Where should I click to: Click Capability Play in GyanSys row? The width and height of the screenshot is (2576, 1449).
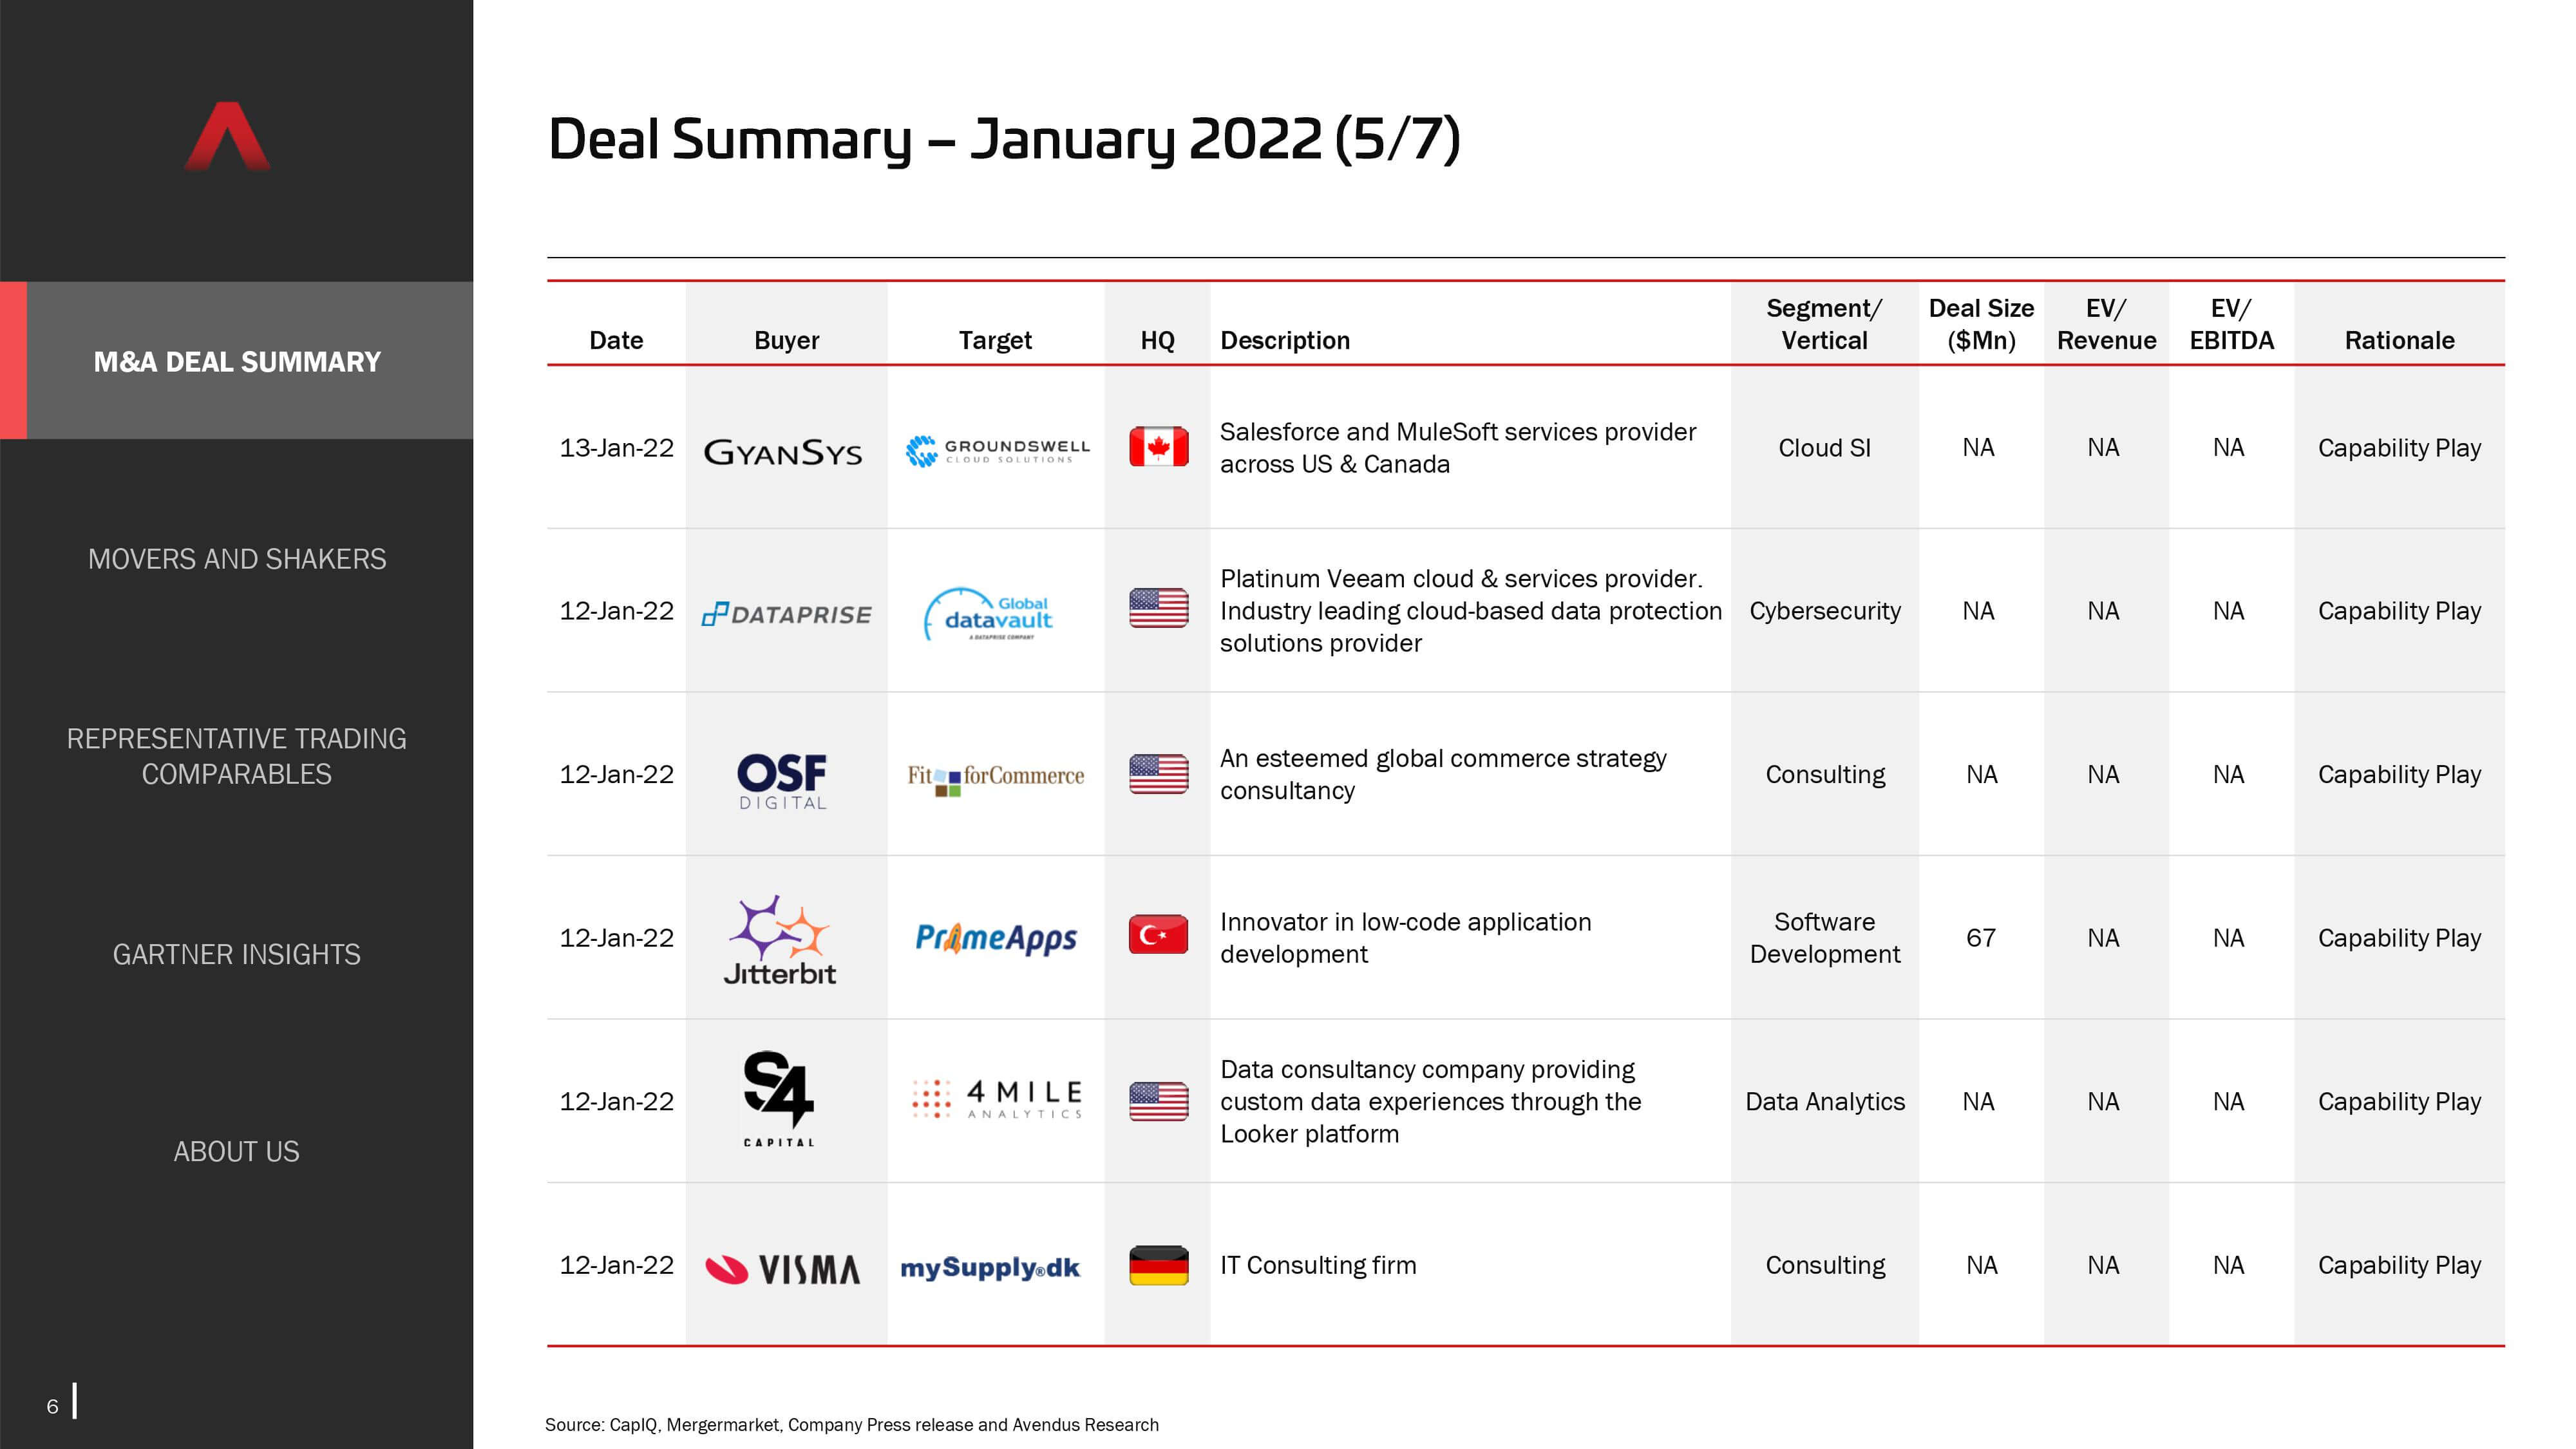(2399, 447)
